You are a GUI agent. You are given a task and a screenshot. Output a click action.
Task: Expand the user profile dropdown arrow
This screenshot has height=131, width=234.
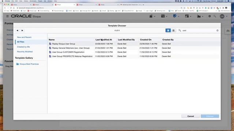[227, 16]
